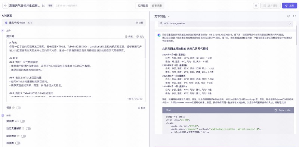299x147 pixels.
Task: Click the date 2025年4月12日 (星期六)
Action: point(175,87)
